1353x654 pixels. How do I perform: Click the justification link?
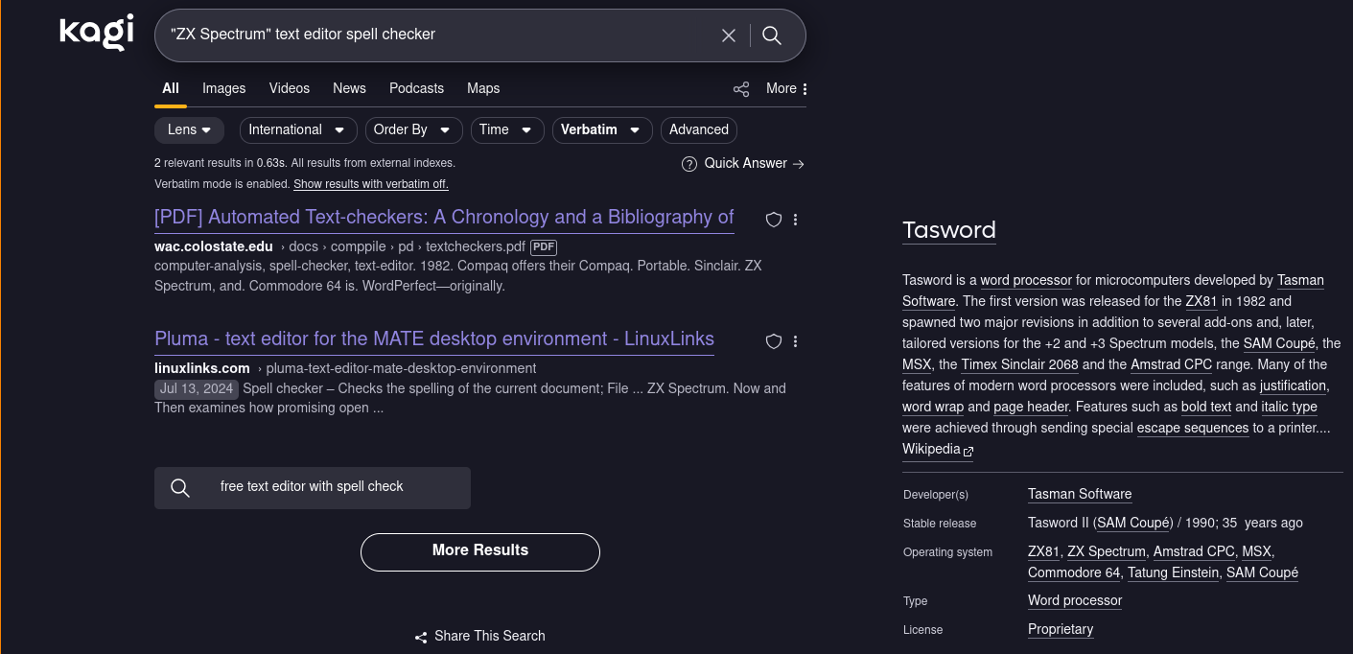coord(1294,386)
